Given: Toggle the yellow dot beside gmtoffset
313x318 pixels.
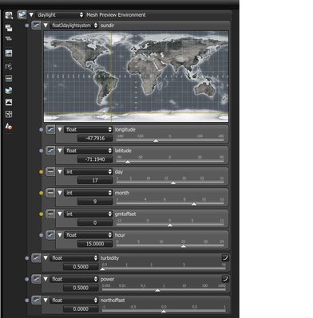Looking at the screenshot, I should [41, 214].
